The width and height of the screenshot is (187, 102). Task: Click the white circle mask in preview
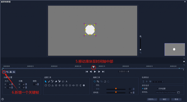90,30
